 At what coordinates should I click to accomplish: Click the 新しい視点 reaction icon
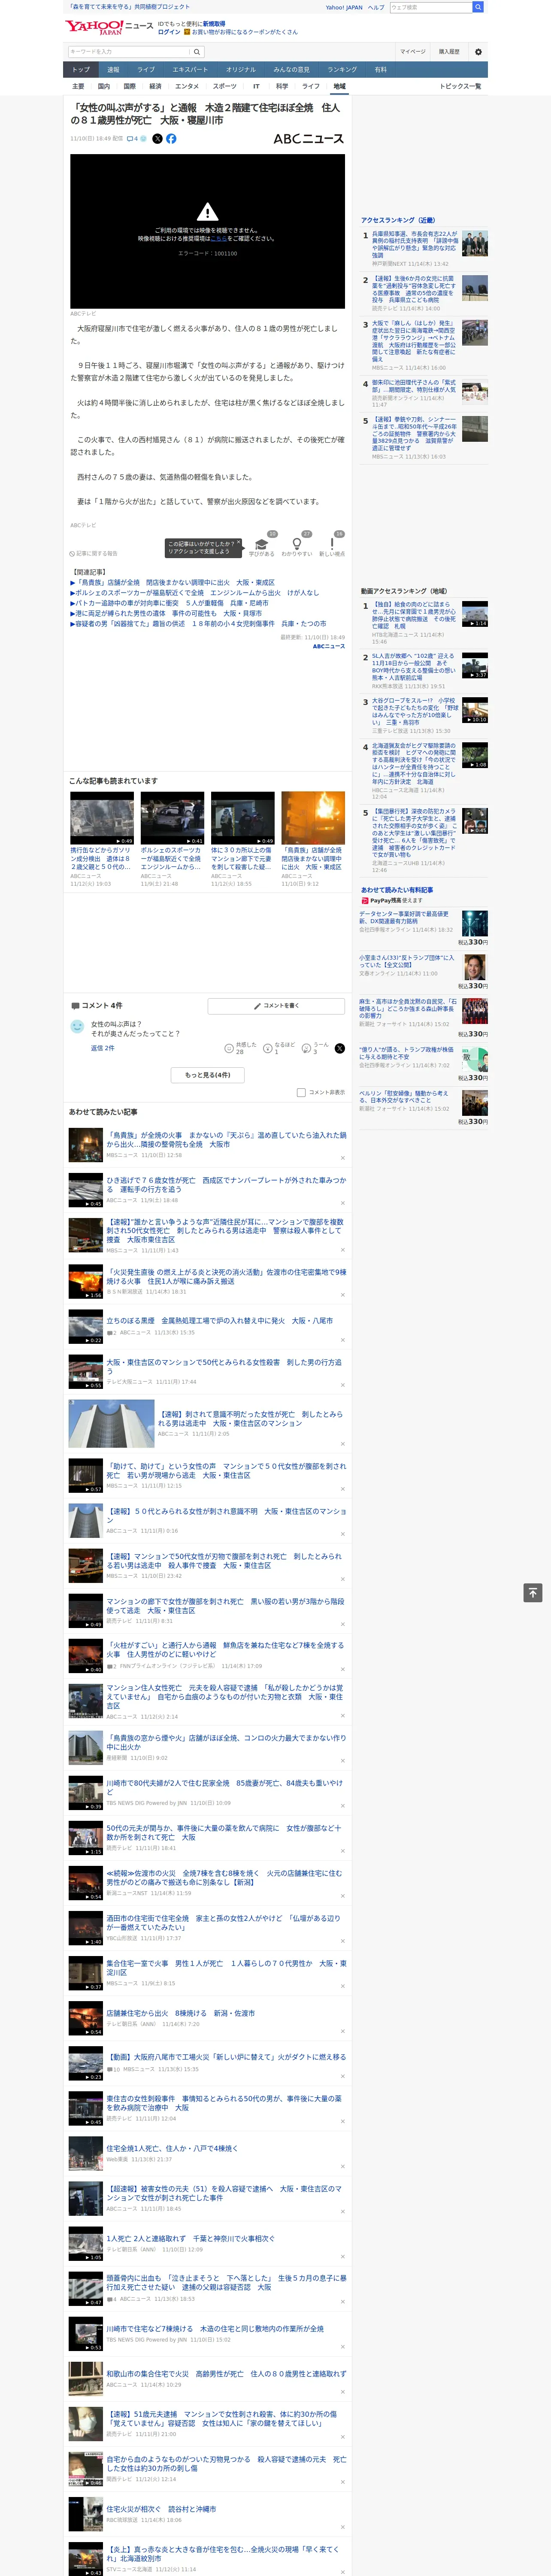coord(332,545)
